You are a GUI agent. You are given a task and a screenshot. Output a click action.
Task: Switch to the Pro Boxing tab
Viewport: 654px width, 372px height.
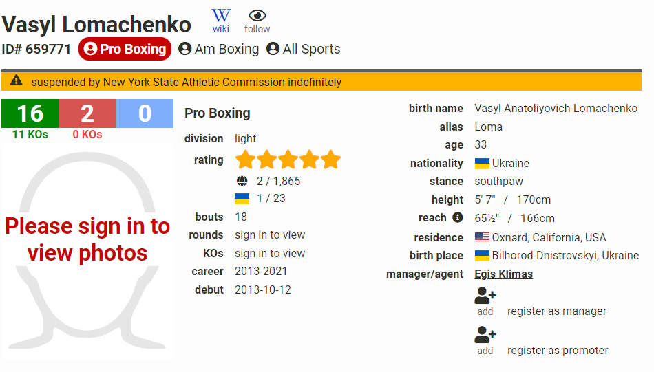point(125,49)
